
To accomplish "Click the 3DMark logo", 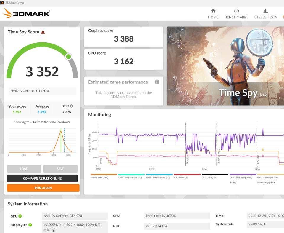I will click(x=26, y=13).
